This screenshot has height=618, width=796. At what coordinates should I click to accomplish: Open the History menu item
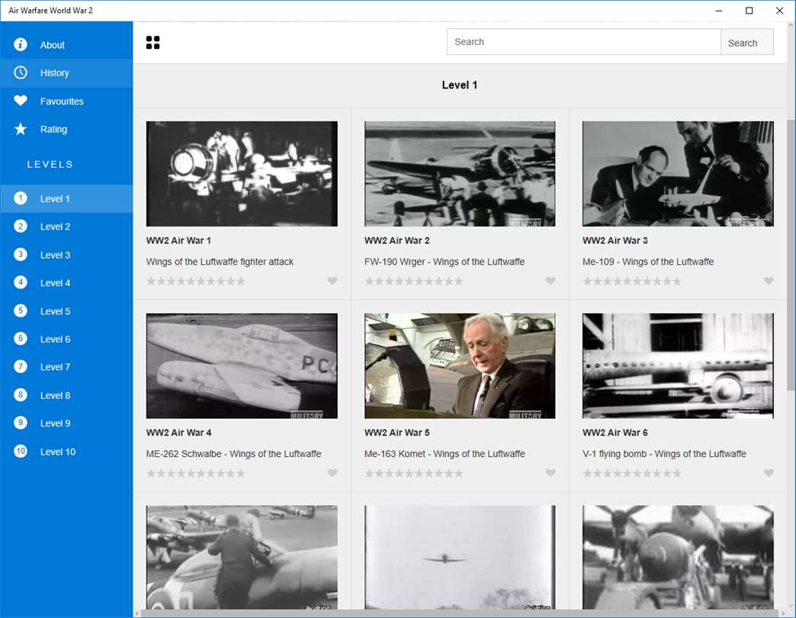66,72
